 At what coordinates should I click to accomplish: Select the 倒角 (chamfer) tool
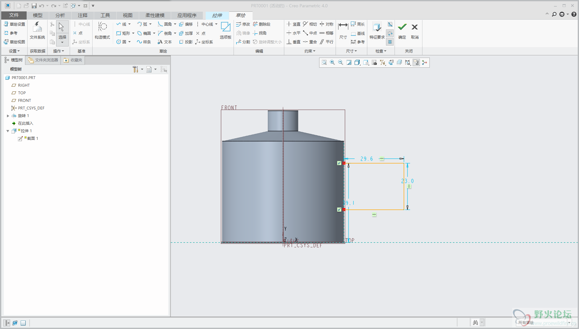pyautogui.click(x=165, y=33)
